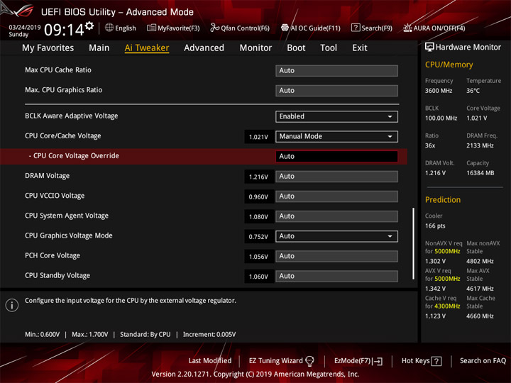The width and height of the screenshot is (511, 383).
Task: Open MyFavorite(F3) list icon
Action: point(151,28)
